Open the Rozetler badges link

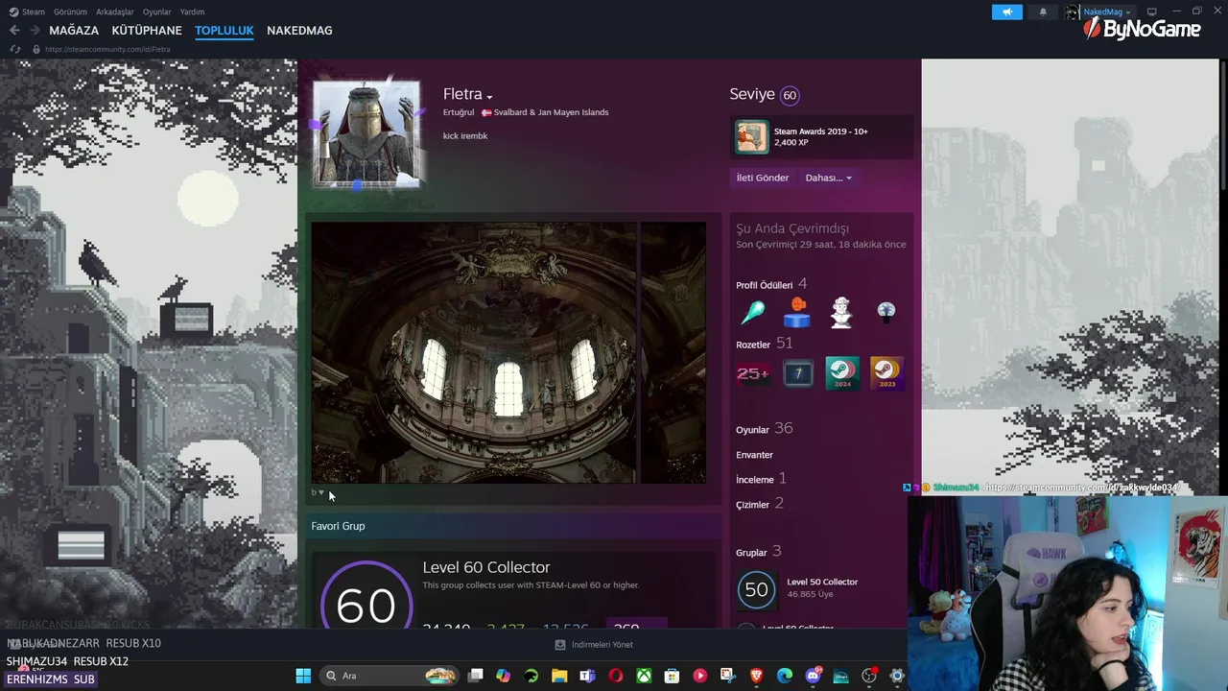pos(753,345)
